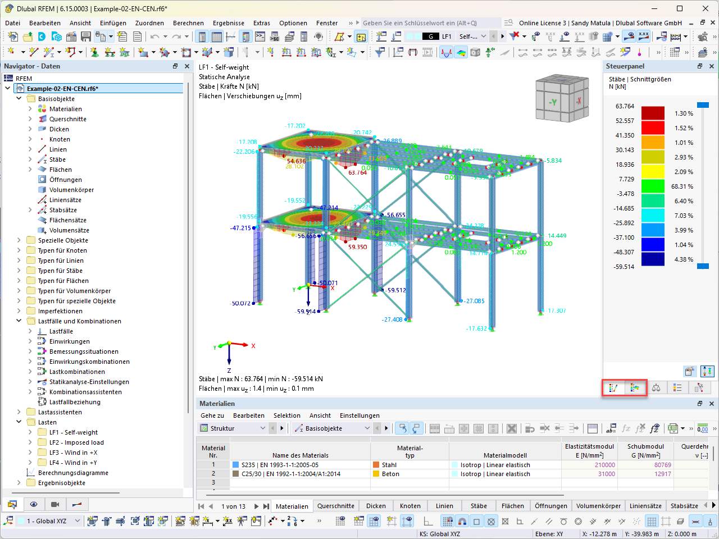Switch to the Querschnitte table tab

pyautogui.click(x=336, y=506)
